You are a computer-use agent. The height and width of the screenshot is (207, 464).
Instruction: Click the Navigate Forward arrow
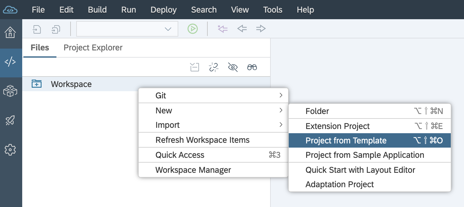[261, 29]
